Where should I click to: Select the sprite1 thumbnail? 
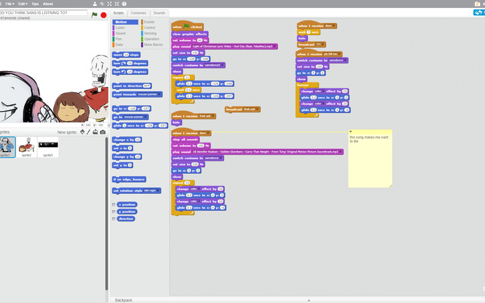tap(7, 147)
